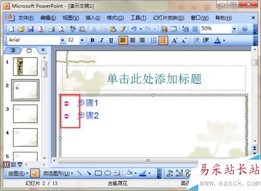Toggle the Show/Hide Grid icon
The image size is (261, 191).
tap(195, 29)
